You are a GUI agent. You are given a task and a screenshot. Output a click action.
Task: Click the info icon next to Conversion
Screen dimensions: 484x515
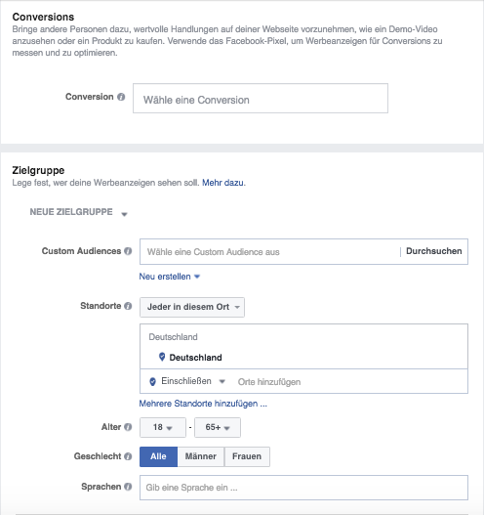pyautogui.click(x=121, y=97)
